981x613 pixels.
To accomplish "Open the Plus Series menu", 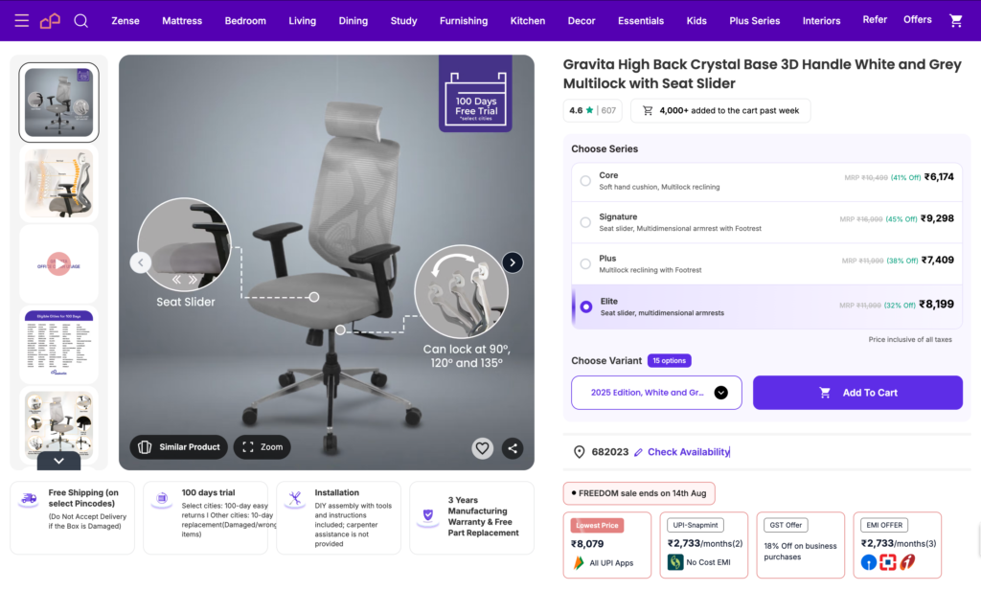I will coord(755,21).
